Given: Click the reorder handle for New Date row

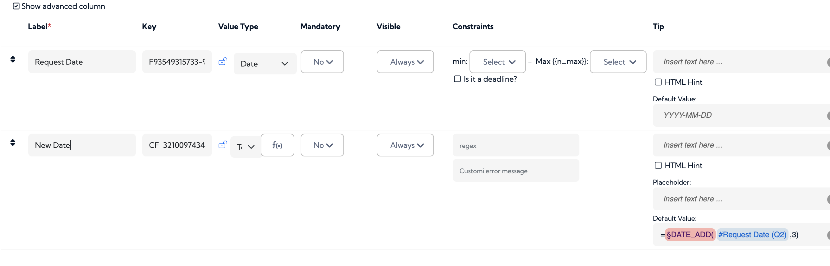Looking at the screenshot, I should coord(13,143).
